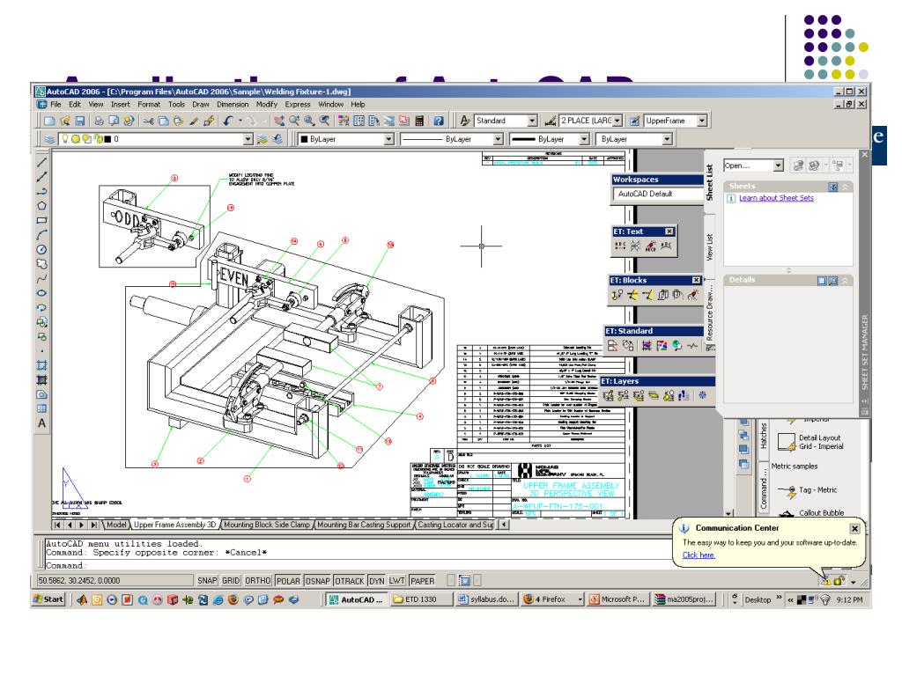
Task: Select the Hatch tool in Draw toolbar
Action: pos(41,365)
